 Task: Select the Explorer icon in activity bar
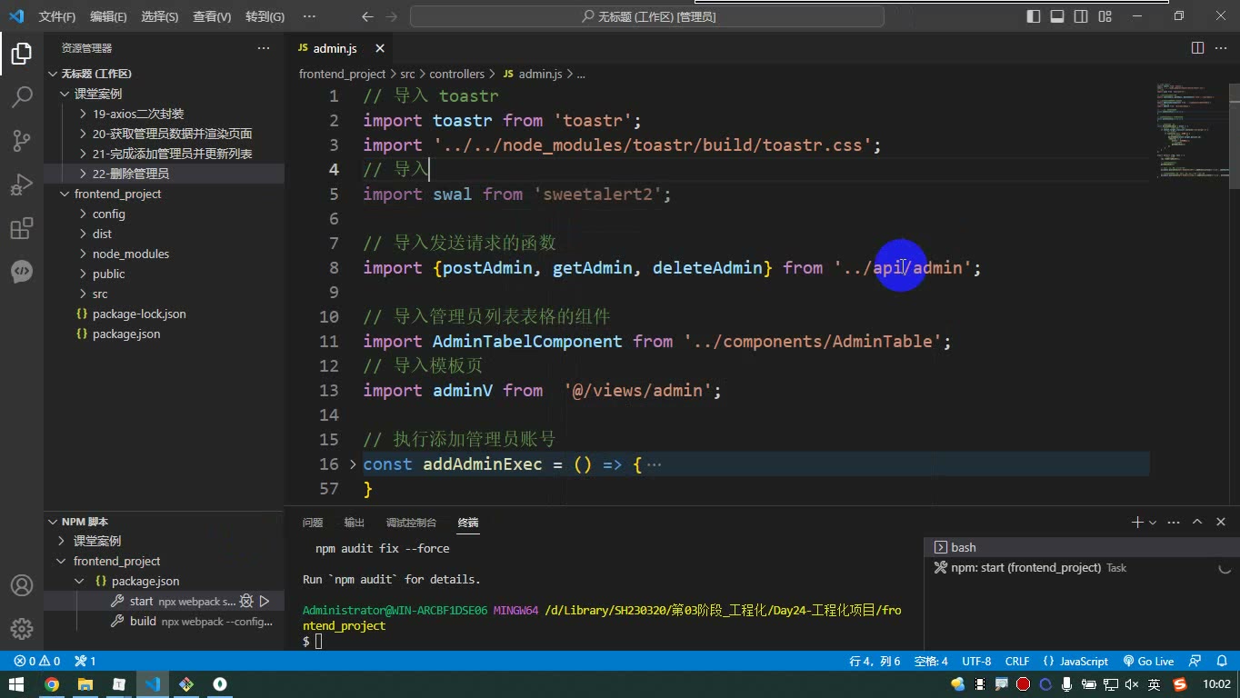point(22,54)
